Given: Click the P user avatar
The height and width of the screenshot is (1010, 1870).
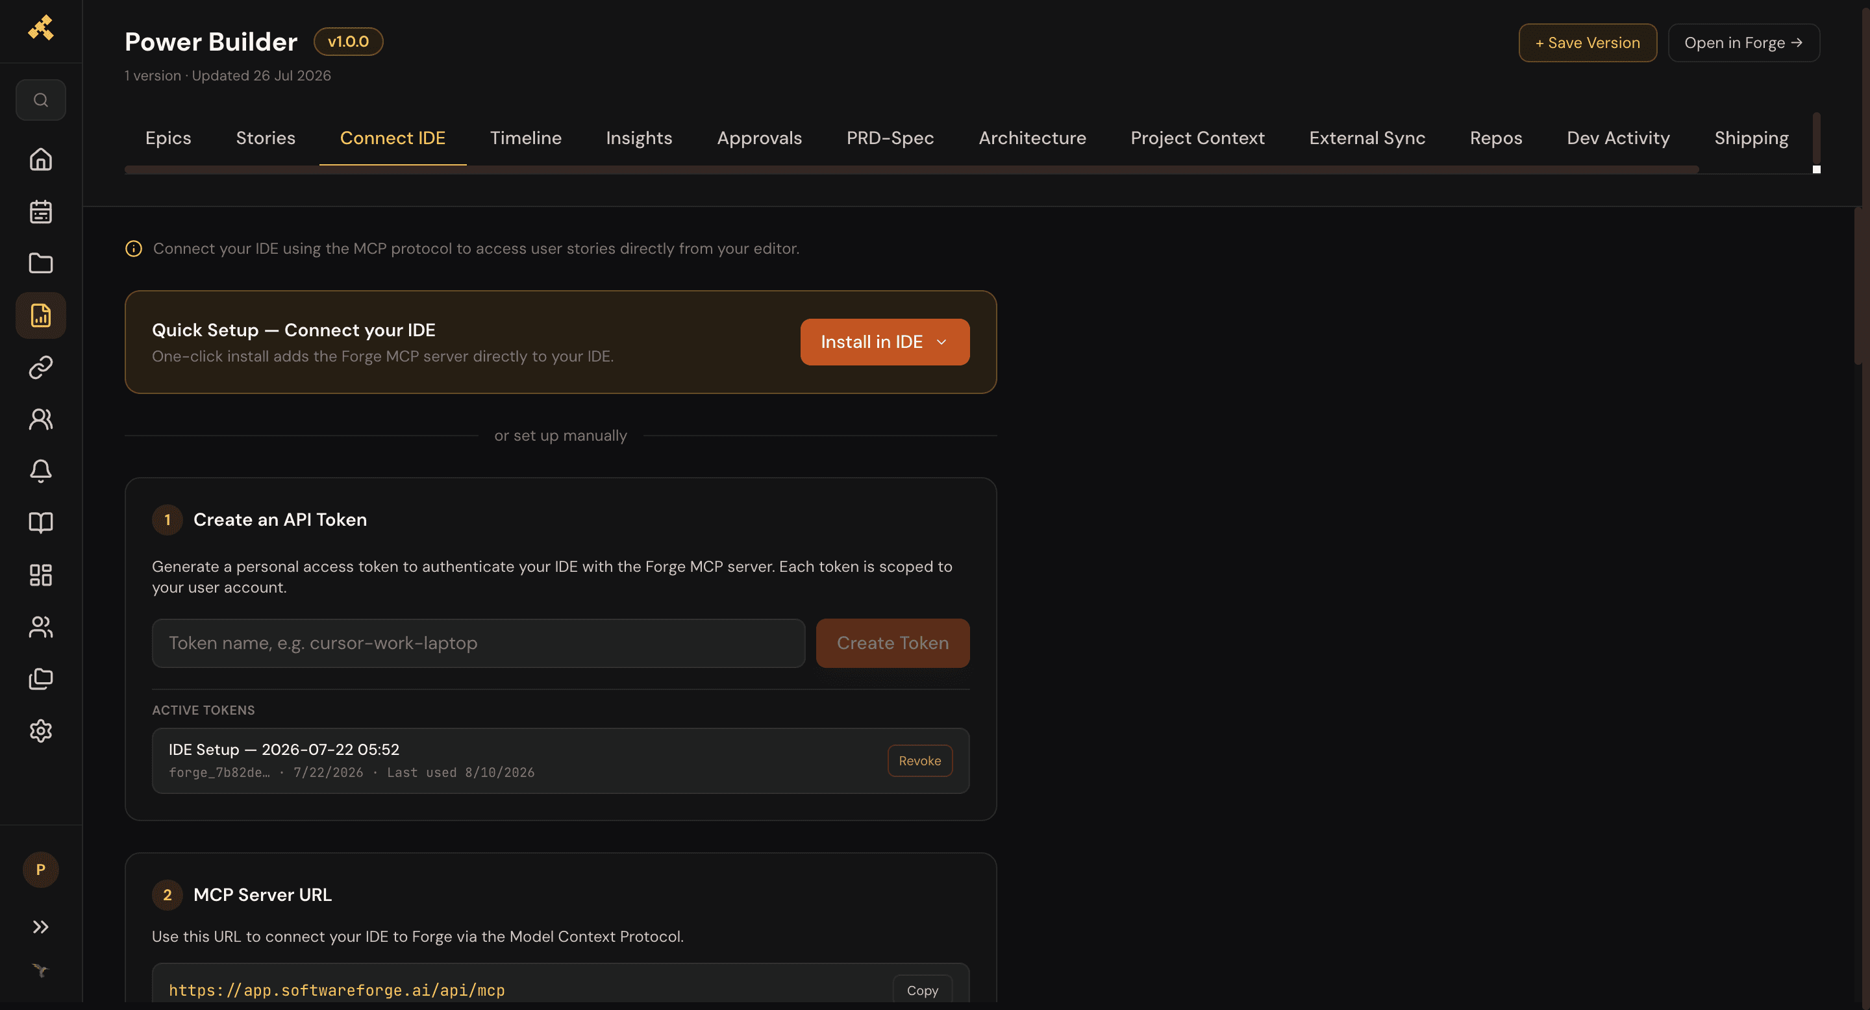Looking at the screenshot, I should 41,869.
